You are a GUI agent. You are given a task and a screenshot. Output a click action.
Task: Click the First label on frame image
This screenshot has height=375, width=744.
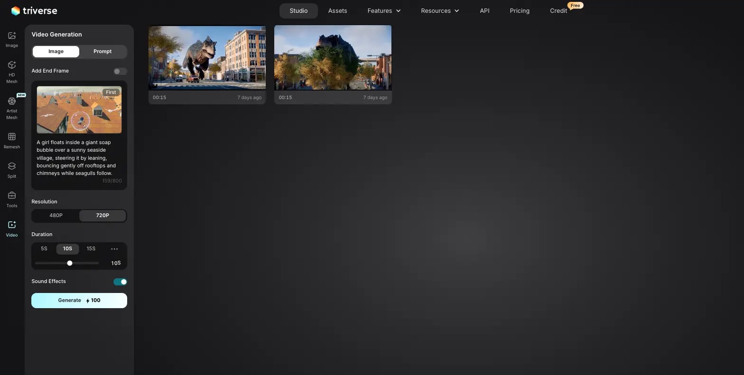(111, 92)
